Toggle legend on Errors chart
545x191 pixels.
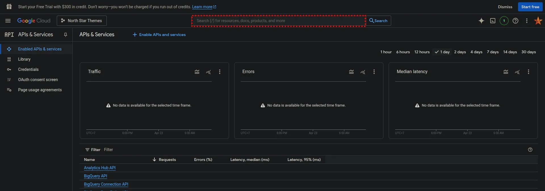pyautogui.click(x=351, y=72)
